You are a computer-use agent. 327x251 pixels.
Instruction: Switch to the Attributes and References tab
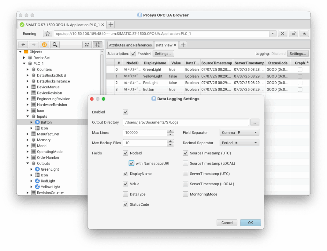[x=130, y=45]
